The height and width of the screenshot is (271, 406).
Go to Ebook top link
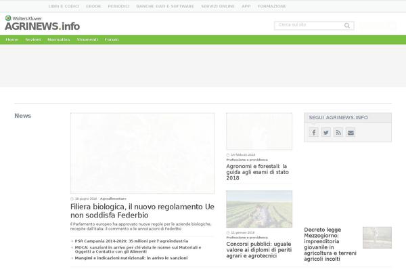tap(93, 6)
